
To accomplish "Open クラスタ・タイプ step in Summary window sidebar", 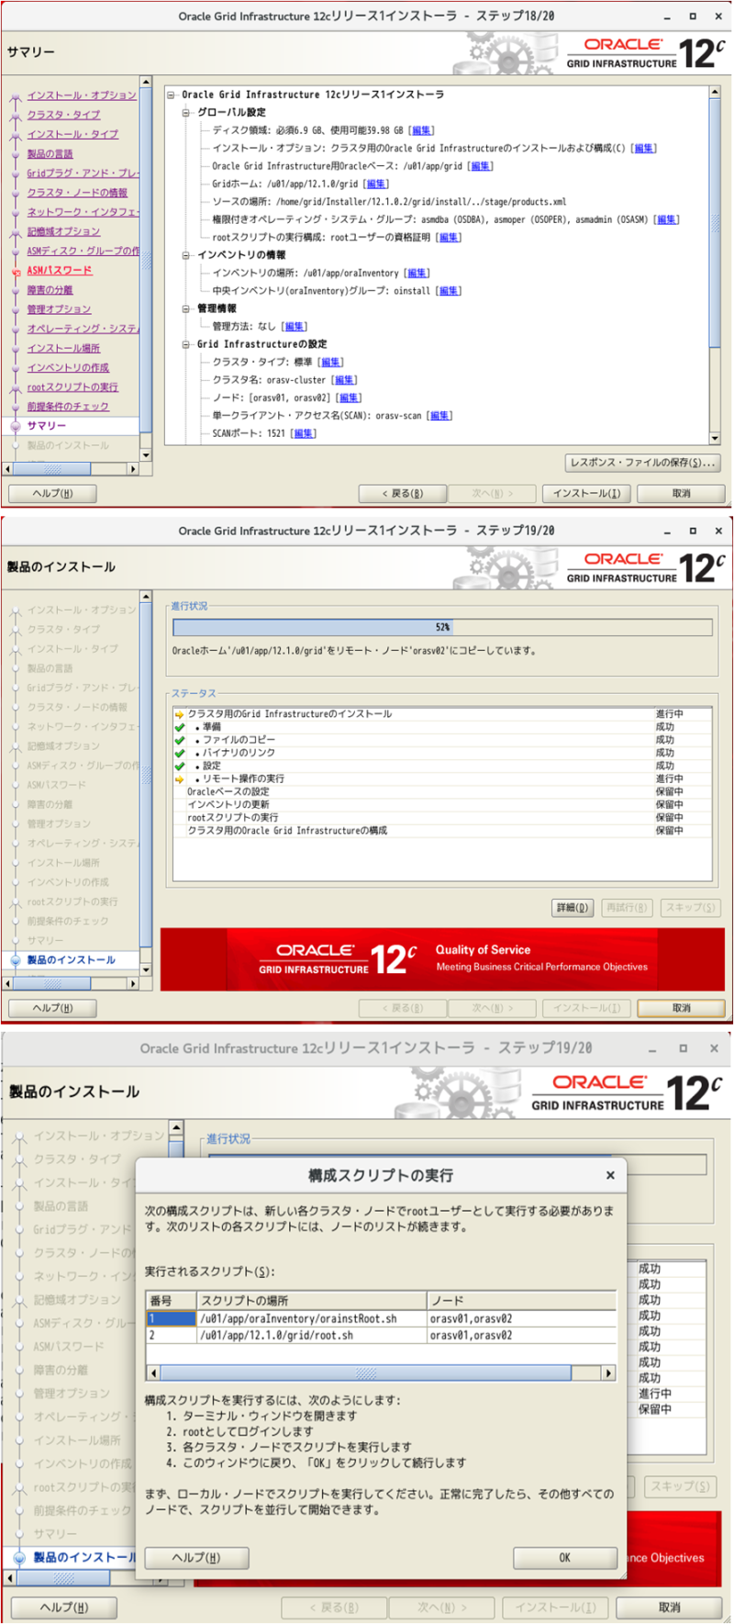I will (63, 115).
